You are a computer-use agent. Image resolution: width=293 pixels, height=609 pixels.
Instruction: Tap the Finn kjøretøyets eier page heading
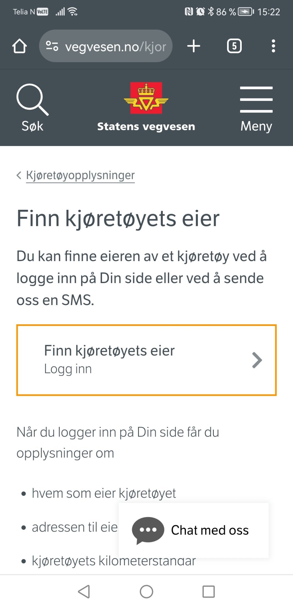point(118,219)
